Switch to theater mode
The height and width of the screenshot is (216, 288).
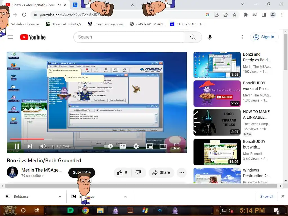(163, 146)
